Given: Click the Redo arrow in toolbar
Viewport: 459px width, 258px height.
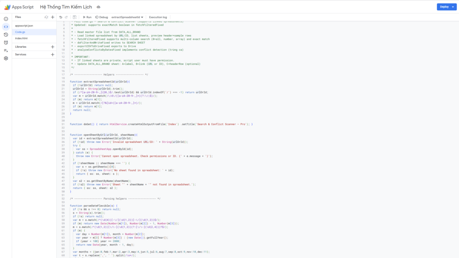Looking at the screenshot, I should tap(67, 17).
